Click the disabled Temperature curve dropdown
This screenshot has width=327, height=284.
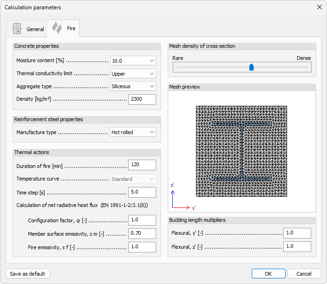coord(133,179)
